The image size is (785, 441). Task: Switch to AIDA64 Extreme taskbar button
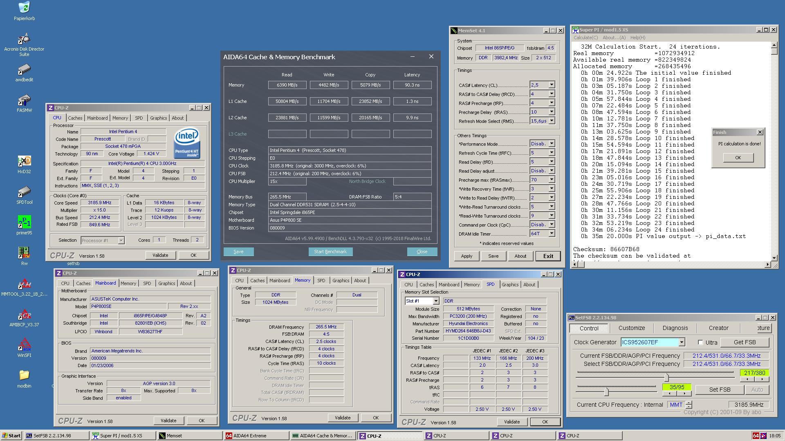[x=257, y=436]
